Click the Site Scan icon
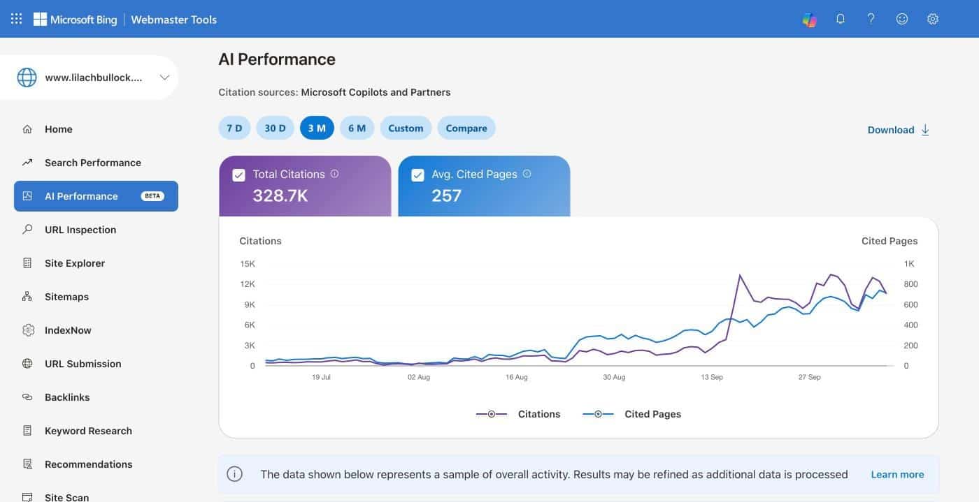Screen dimensions: 979x502 27,497
